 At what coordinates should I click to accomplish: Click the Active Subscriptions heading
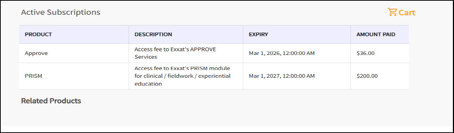coord(61,12)
